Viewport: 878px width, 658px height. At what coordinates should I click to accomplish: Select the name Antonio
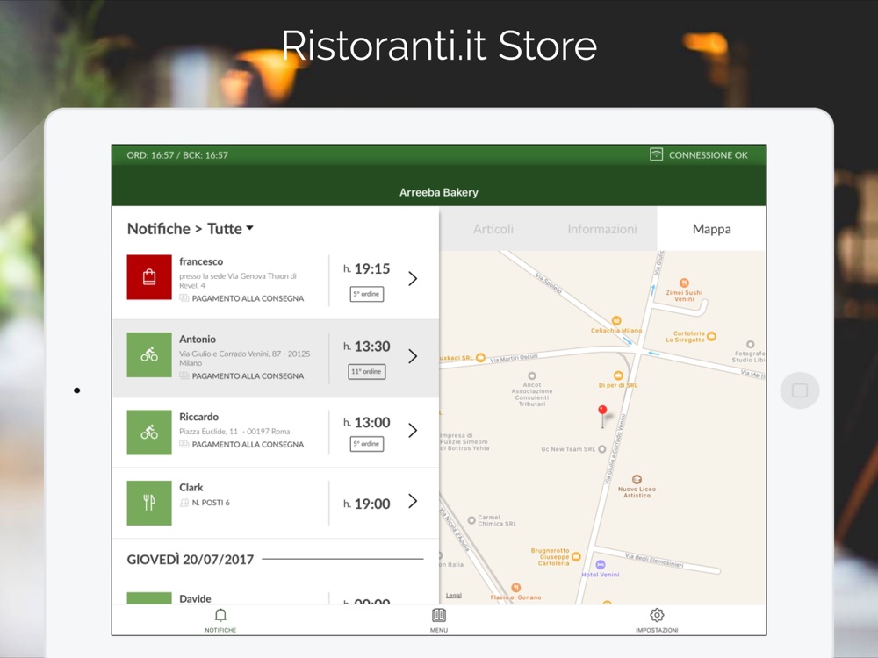pos(197,339)
